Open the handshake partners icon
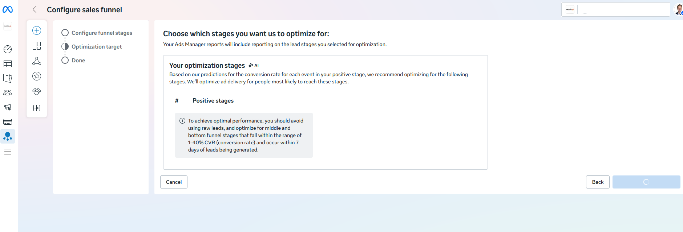 37,91
